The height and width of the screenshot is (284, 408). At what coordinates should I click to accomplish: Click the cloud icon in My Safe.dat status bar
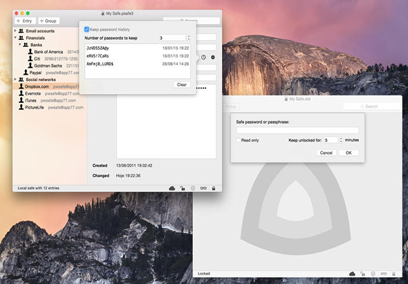point(352,274)
